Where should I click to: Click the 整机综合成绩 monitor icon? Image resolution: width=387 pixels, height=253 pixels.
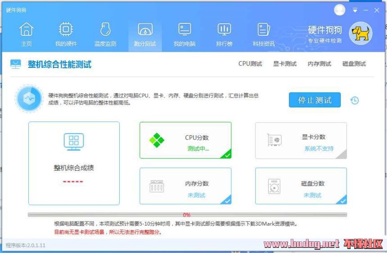pyautogui.click(x=74, y=142)
